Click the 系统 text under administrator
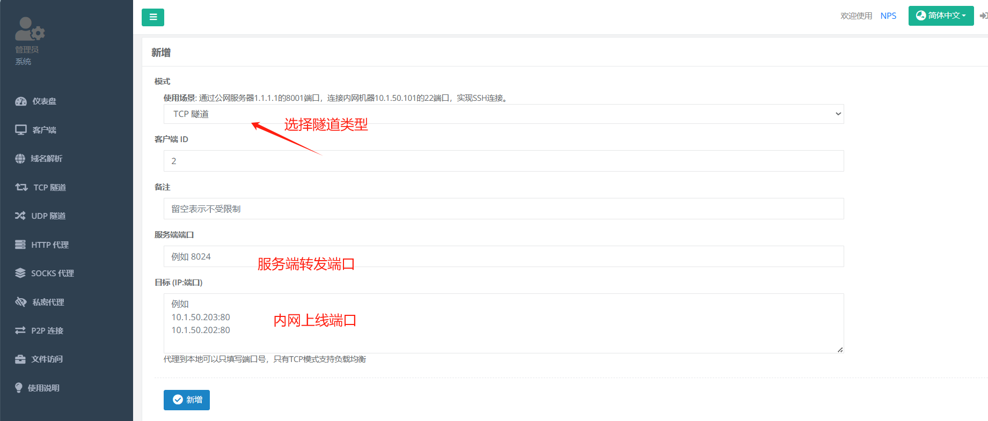This screenshot has width=988, height=421. [x=23, y=62]
